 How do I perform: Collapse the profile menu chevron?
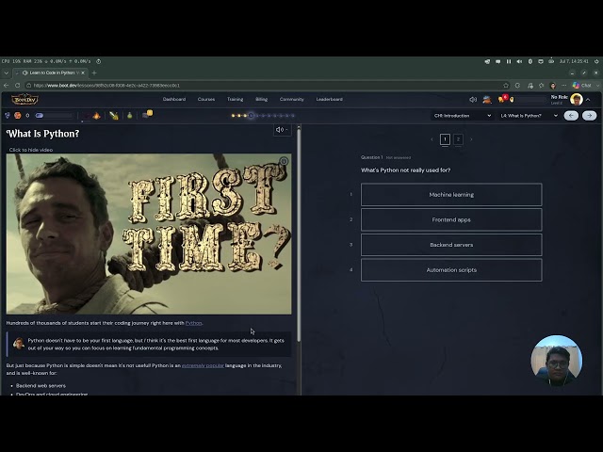588,100
